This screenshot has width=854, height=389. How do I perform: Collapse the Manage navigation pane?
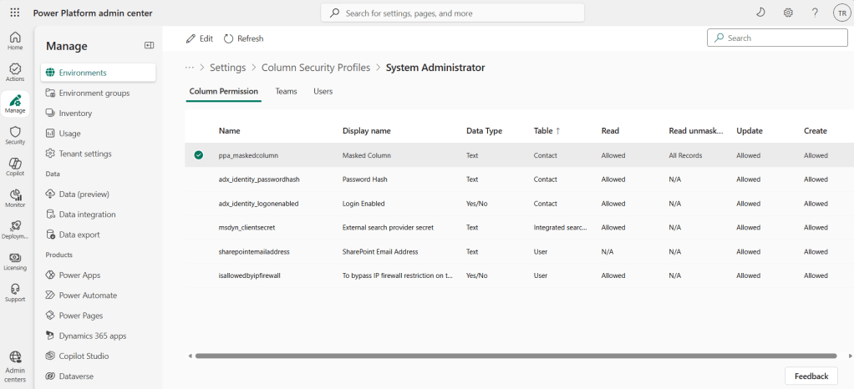point(149,46)
